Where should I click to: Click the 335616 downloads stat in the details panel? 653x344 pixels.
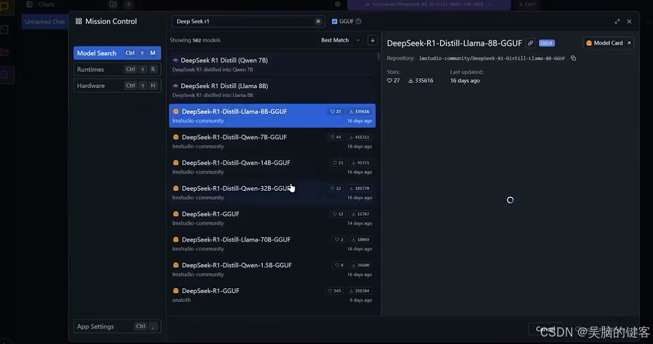point(421,80)
